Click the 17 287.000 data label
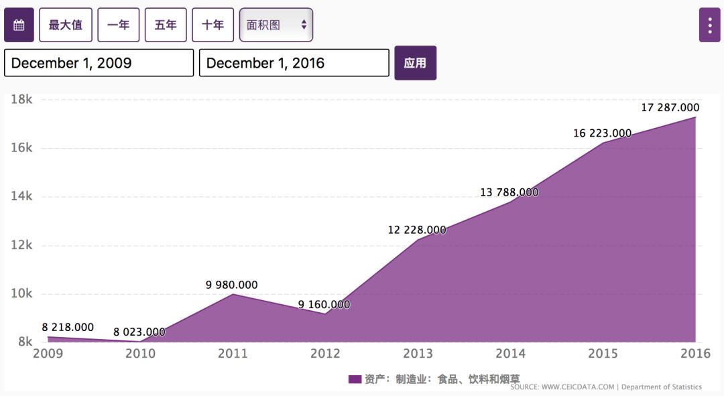 670,108
